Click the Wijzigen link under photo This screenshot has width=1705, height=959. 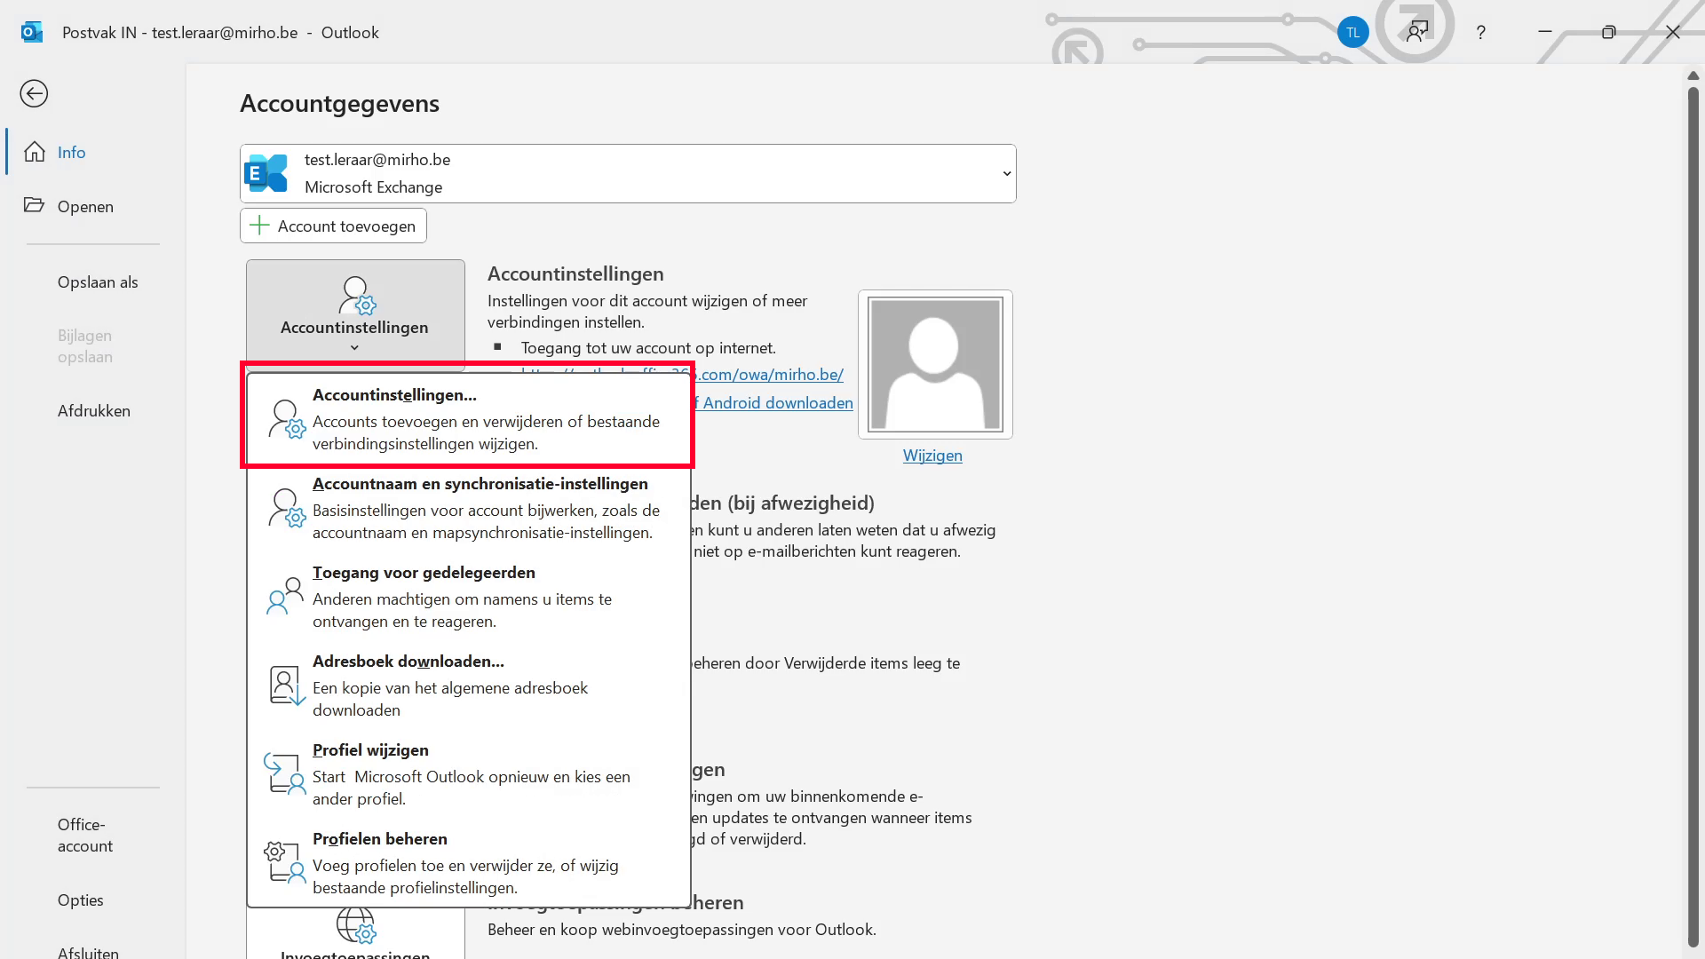(932, 455)
